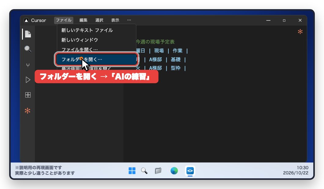Click the 今週の現場予定表 heading text
The image size is (324, 189).
tap(155, 42)
